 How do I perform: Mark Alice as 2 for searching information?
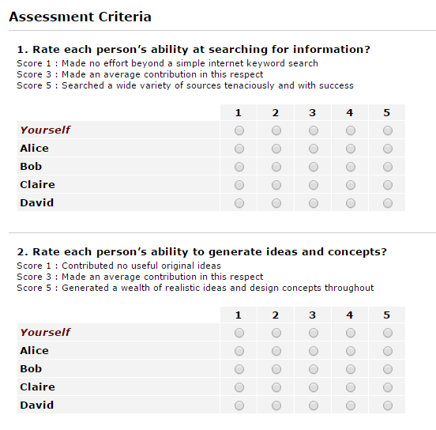pyautogui.click(x=276, y=149)
